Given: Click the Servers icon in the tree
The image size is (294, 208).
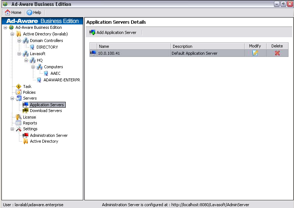Looking at the screenshot, I should (19, 98).
